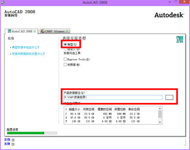Viewport: 190px width, 150px height.
Task: Click the 需要的空间 column header
Action: (x=104, y=109)
